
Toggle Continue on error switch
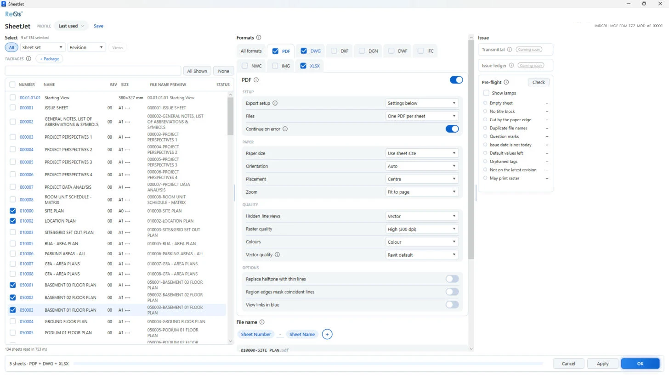click(x=452, y=129)
